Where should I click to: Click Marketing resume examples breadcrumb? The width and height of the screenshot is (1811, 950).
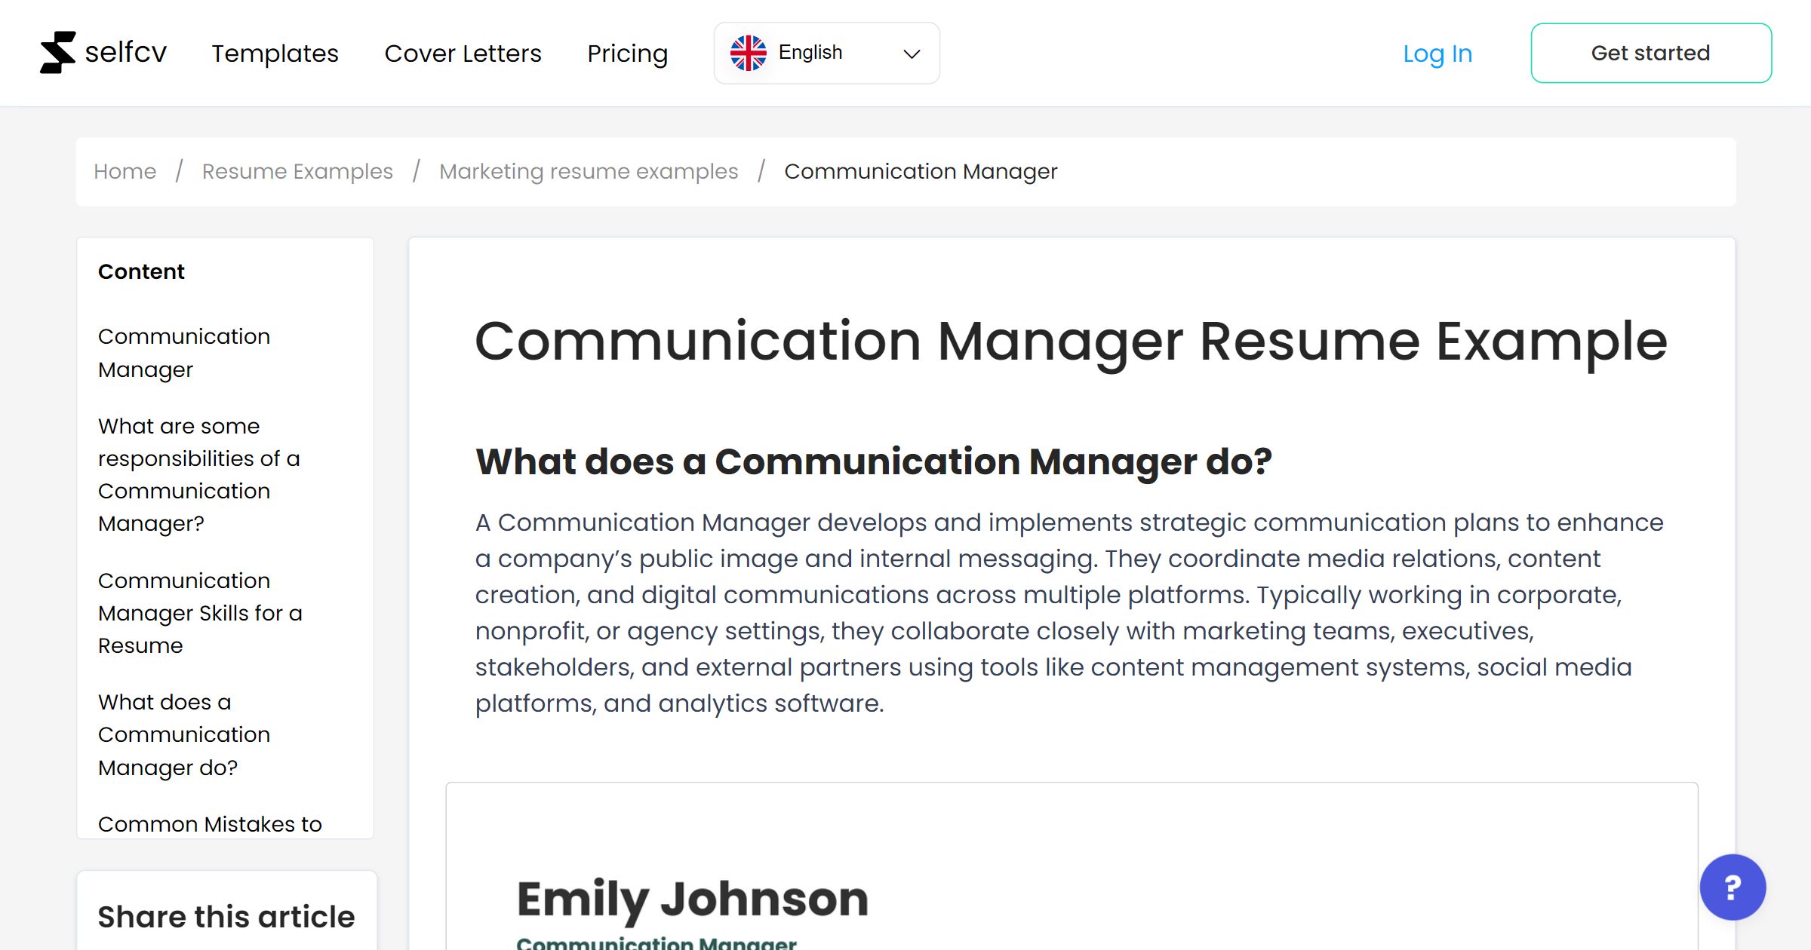point(589,171)
